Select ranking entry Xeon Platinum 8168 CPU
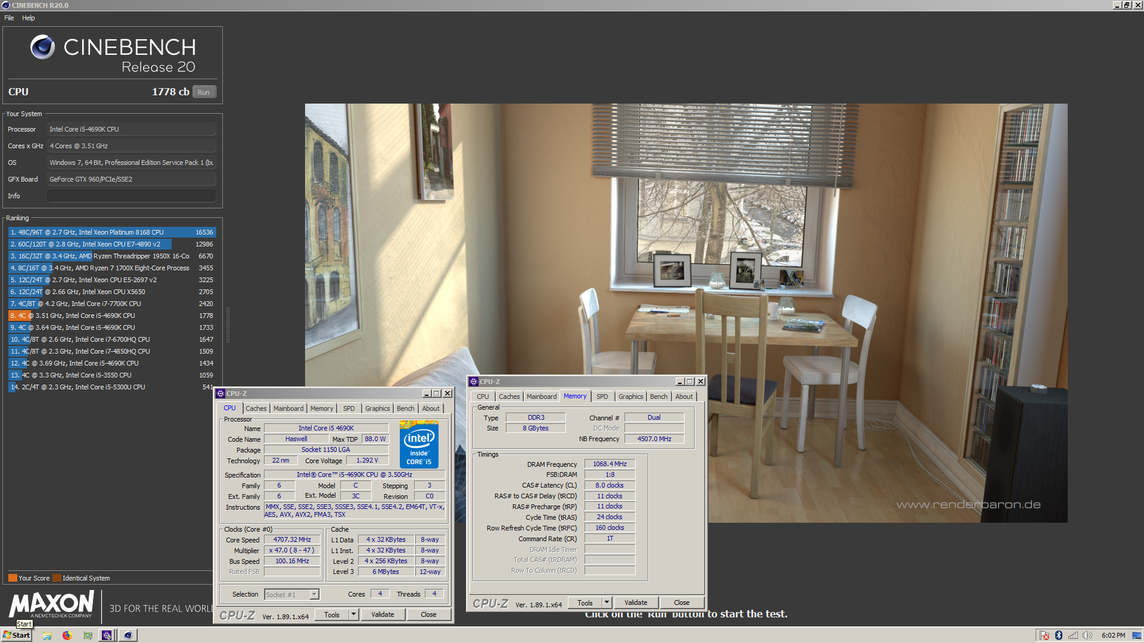Viewport: 1144px width, 643px height. pos(111,232)
